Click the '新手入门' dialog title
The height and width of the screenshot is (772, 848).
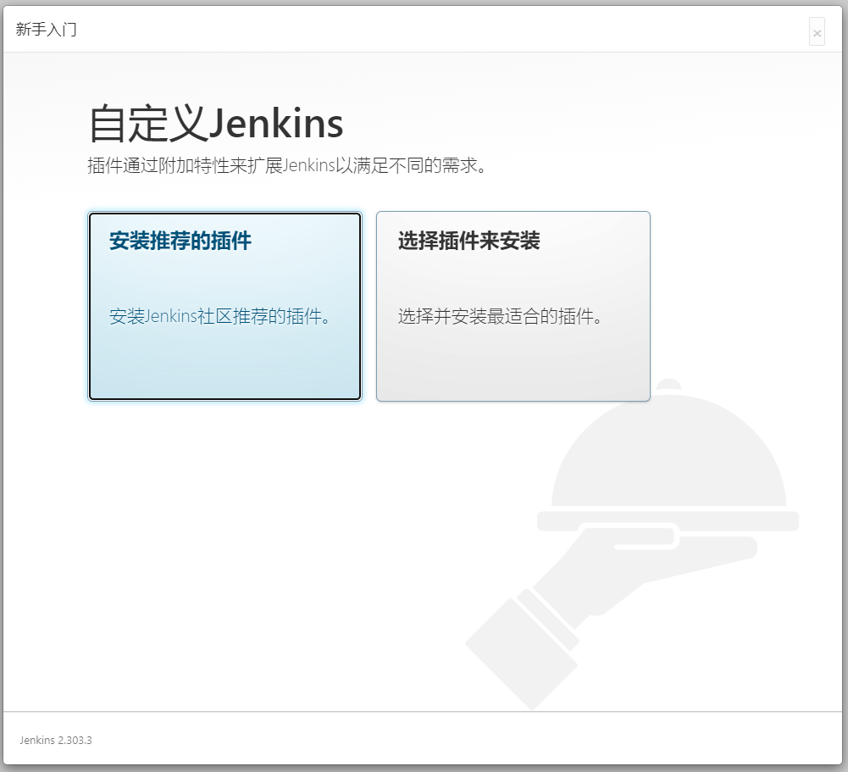(46, 29)
